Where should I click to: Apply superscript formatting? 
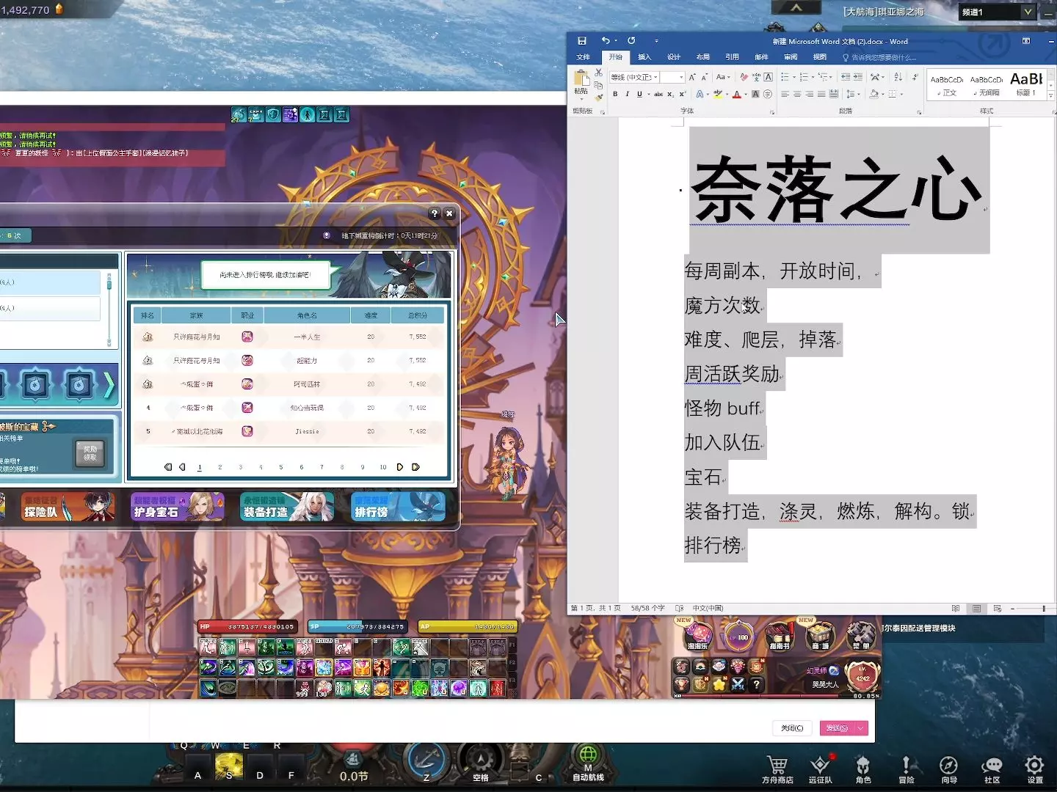[682, 94]
